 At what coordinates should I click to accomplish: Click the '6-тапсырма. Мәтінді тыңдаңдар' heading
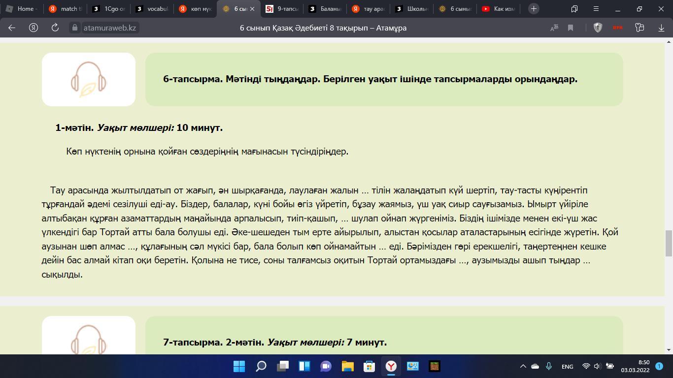370,79
